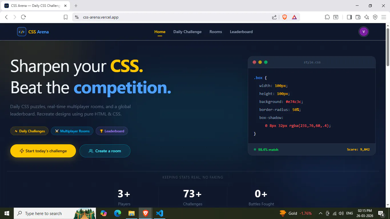Reload the page with refresh icon

pyautogui.click(x=23, y=17)
